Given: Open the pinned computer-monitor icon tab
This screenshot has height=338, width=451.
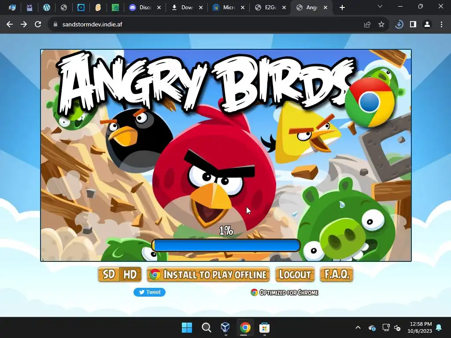Looking at the screenshot, I should click(x=12, y=8).
